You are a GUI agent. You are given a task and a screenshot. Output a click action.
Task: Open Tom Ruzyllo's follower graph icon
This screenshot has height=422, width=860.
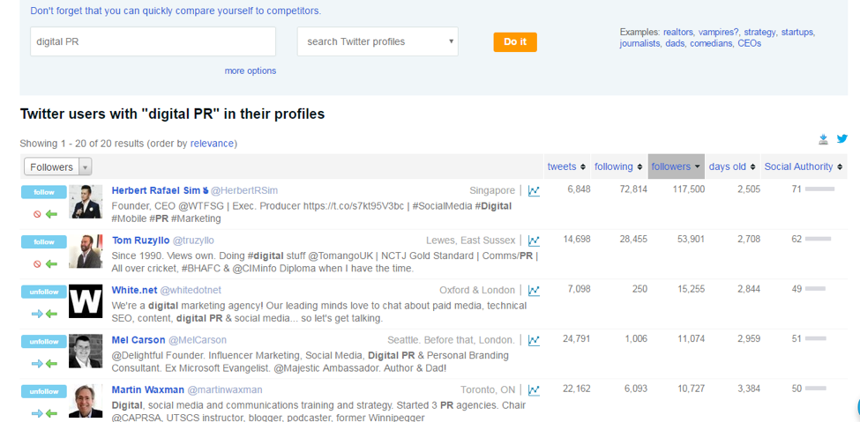(534, 241)
